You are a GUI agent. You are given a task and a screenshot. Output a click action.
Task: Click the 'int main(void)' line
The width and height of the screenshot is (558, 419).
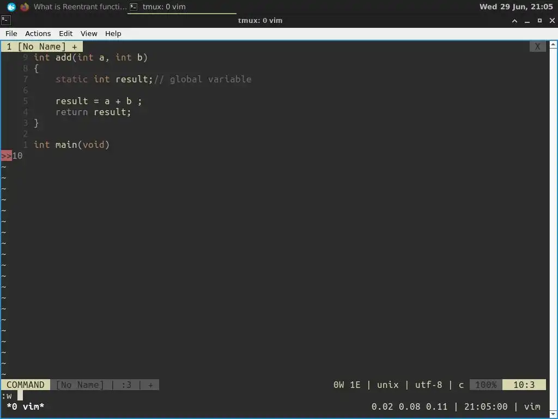(71, 145)
